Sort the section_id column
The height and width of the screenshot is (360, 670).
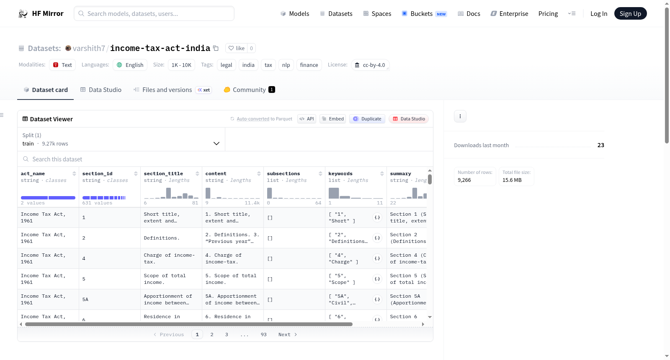click(x=136, y=174)
